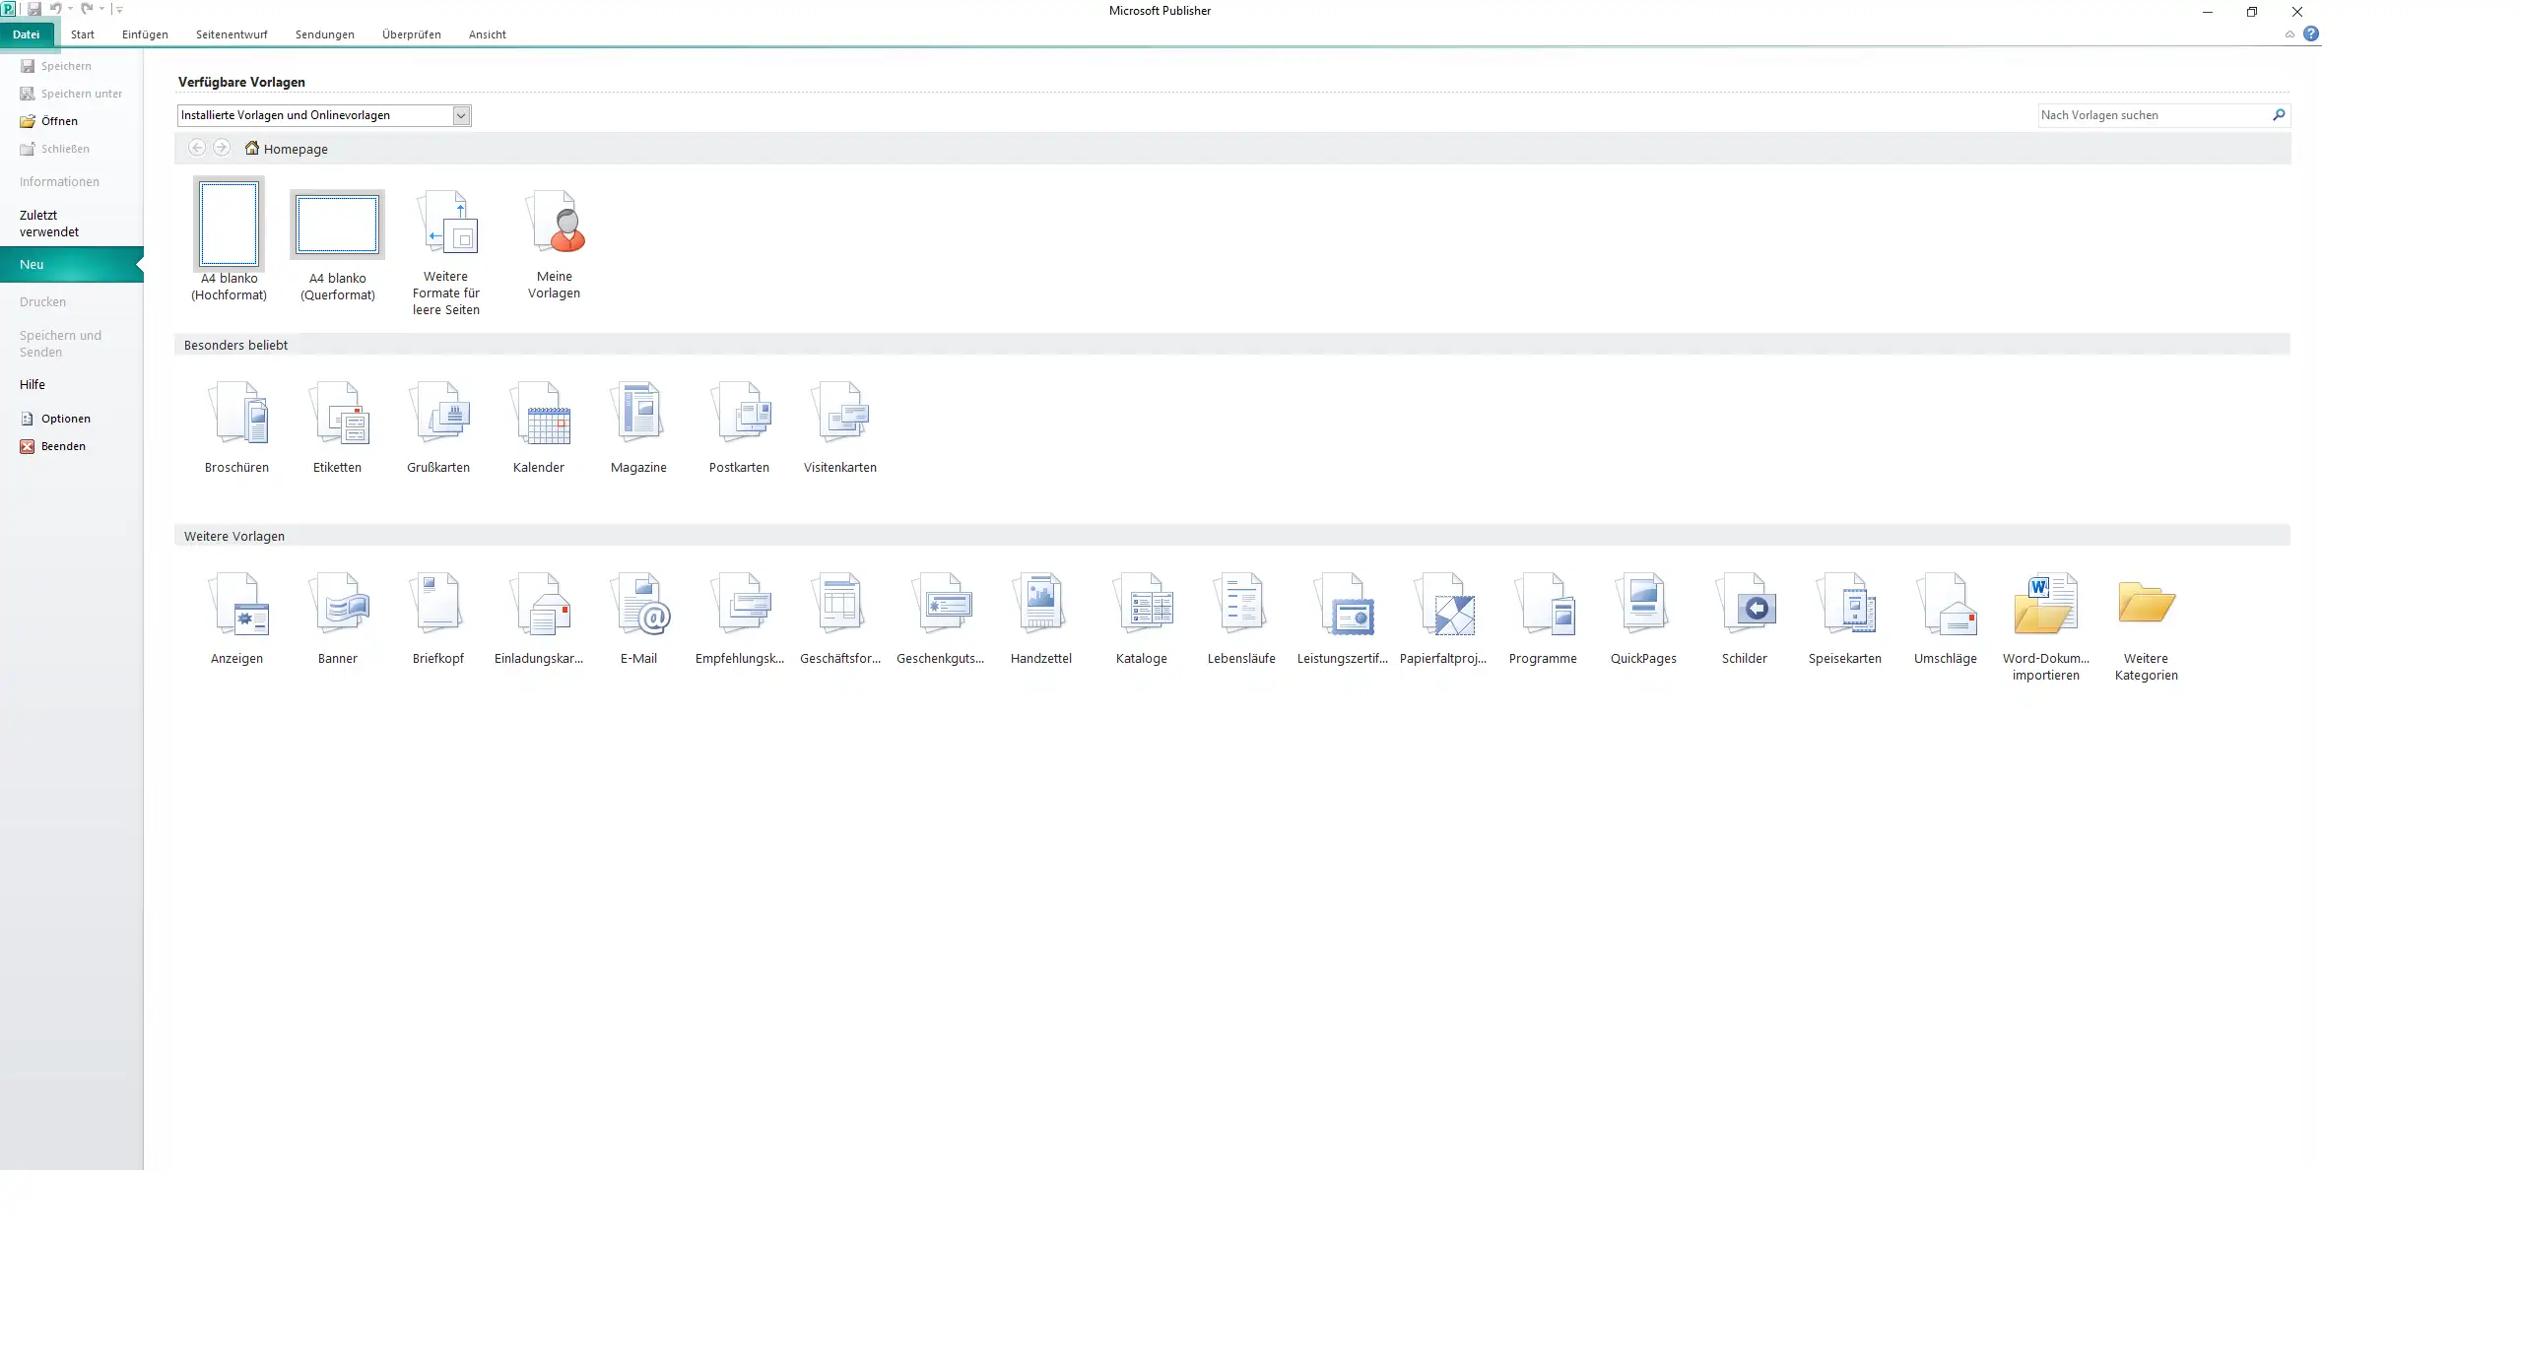Screen dimensions: 2522x1368
Task: Open the E-Mail templates icon
Action: coord(639,605)
